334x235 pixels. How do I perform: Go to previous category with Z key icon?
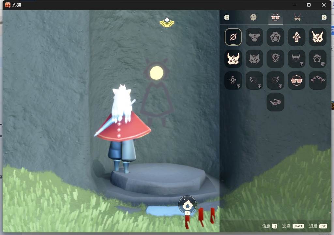point(227,18)
